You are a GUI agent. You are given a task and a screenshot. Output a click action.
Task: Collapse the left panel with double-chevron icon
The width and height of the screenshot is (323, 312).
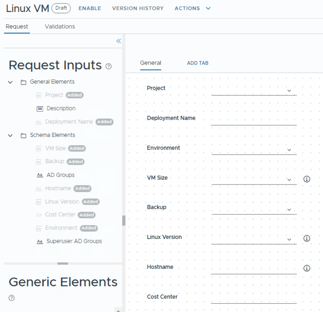[x=119, y=41]
